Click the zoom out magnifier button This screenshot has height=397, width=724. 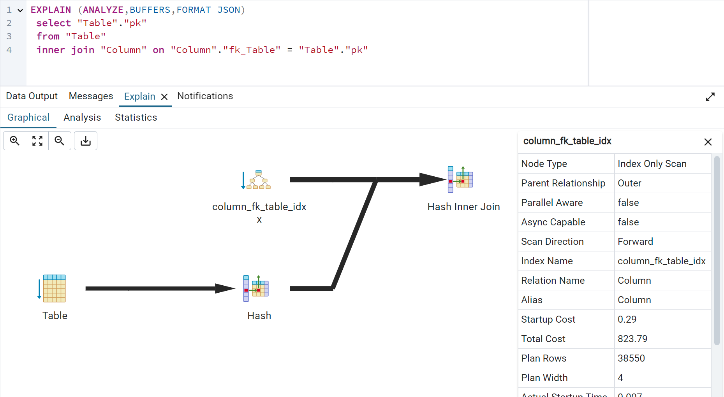(x=60, y=141)
